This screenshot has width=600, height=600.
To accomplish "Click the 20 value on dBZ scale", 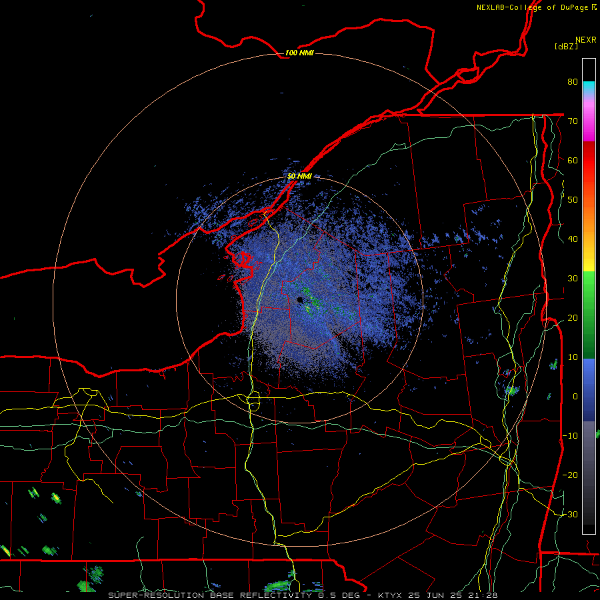I will click(x=573, y=317).
